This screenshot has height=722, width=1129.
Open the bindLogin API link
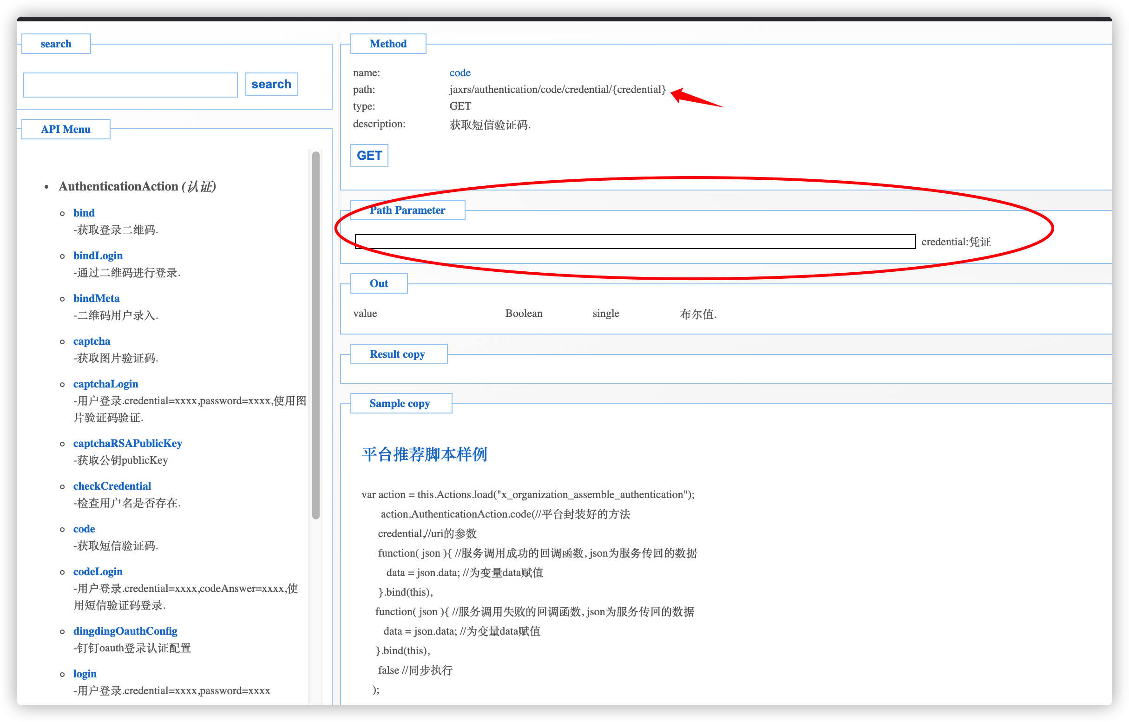point(98,256)
